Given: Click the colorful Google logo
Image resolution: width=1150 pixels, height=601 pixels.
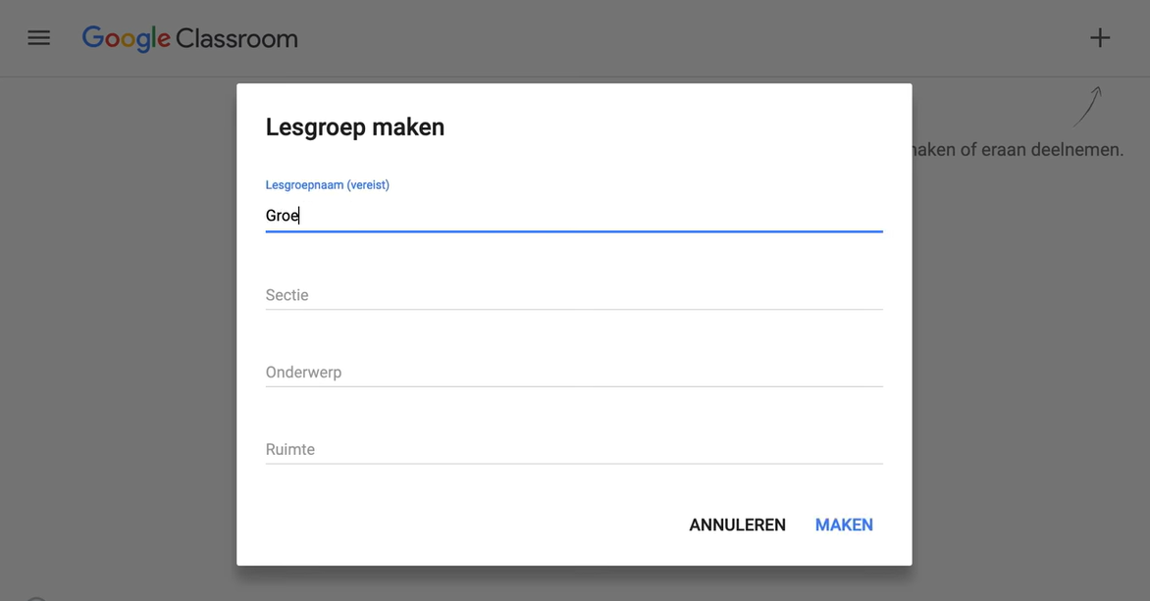Looking at the screenshot, I should tap(126, 38).
